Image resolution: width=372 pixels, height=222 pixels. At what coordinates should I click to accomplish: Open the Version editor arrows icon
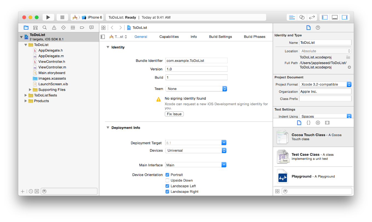pos(312,17)
